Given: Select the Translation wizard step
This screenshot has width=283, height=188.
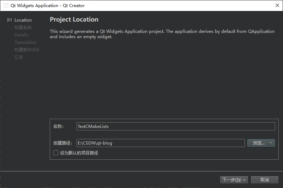Looking at the screenshot, I should point(25,42).
